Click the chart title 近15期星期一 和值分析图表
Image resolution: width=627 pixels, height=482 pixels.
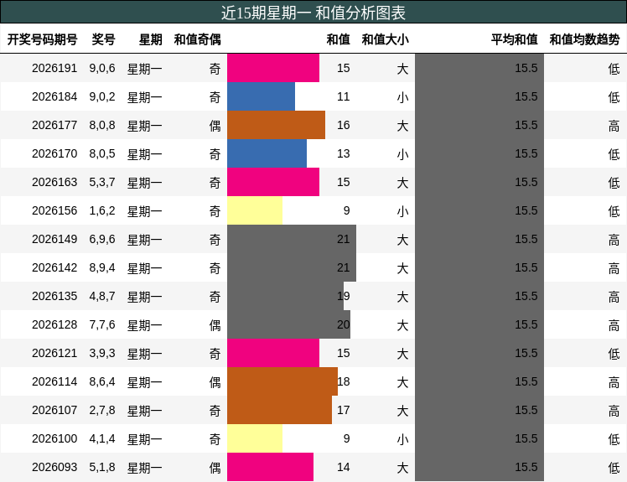point(313,13)
